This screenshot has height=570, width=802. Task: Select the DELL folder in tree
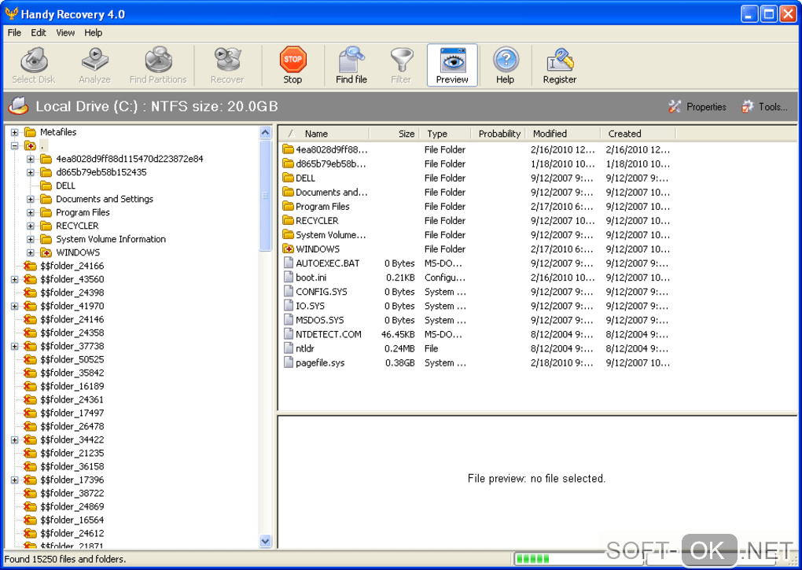65,186
